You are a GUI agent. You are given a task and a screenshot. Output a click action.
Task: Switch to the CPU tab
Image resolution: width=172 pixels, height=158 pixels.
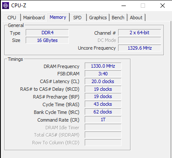tap(12, 18)
